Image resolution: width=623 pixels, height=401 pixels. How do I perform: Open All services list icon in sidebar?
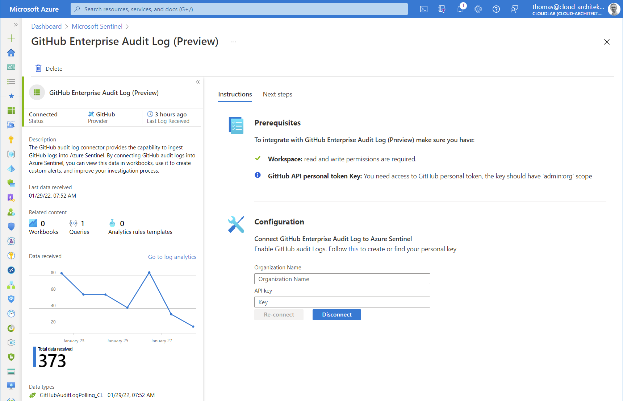point(11,82)
